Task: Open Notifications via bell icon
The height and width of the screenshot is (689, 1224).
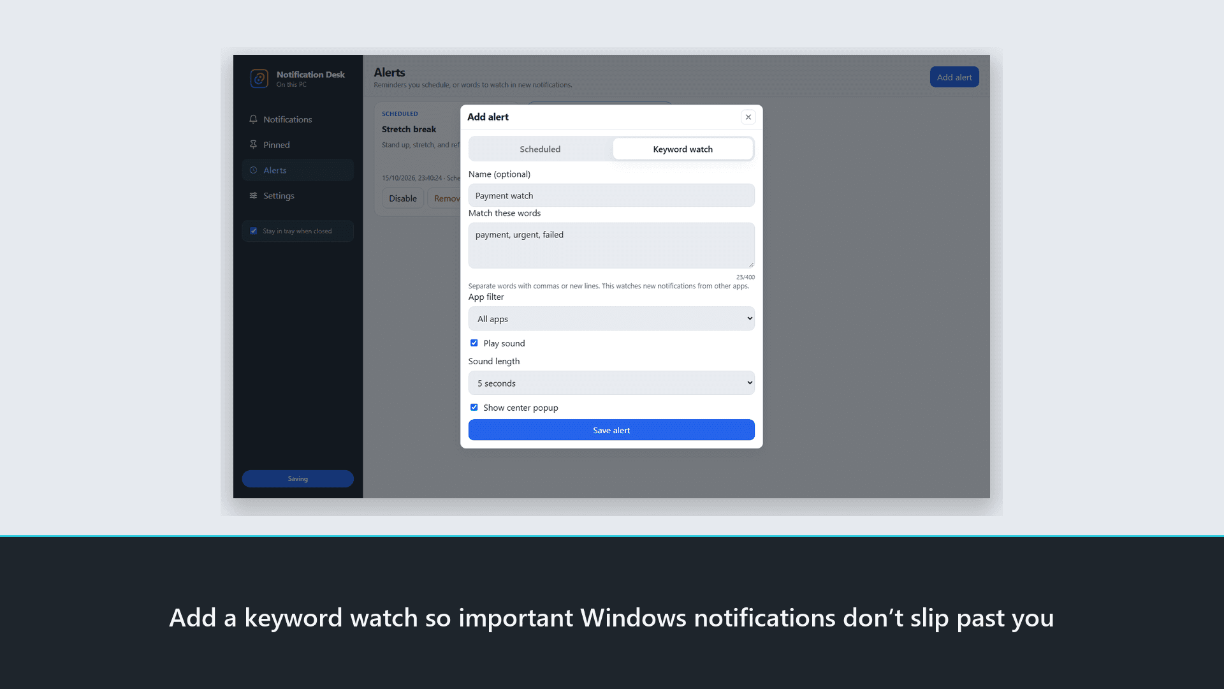Action: tap(253, 119)
